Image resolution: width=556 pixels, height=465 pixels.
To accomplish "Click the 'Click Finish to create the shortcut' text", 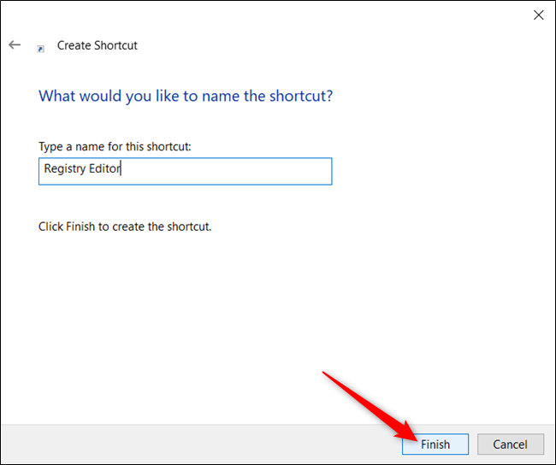I will point(125,227).
